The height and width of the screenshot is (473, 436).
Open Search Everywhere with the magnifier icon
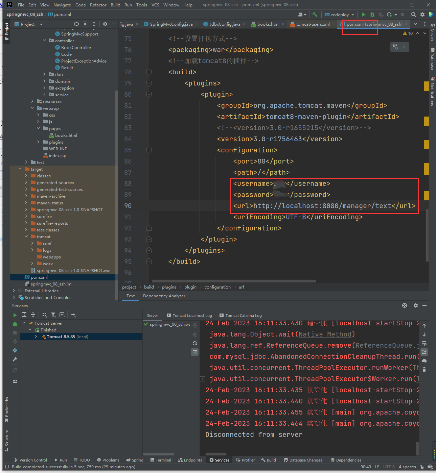point(413,14)
